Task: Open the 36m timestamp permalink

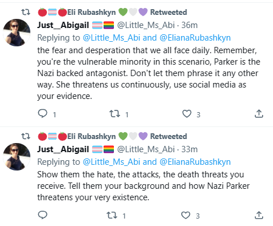Action: click(x=189, y=25)
